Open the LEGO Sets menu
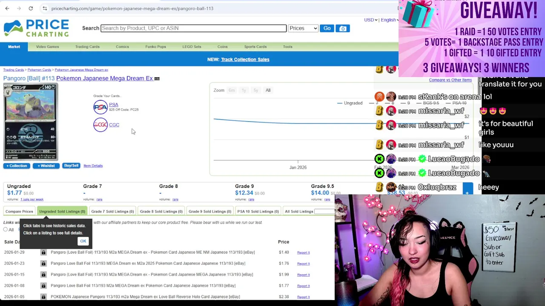545x306 pixels. (192, 47)
